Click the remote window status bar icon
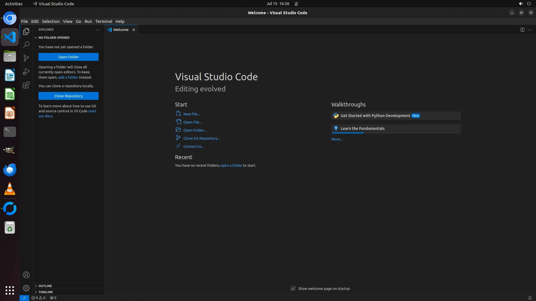The height and width of the screenshot is (301, 536). (x=24, y=298)
